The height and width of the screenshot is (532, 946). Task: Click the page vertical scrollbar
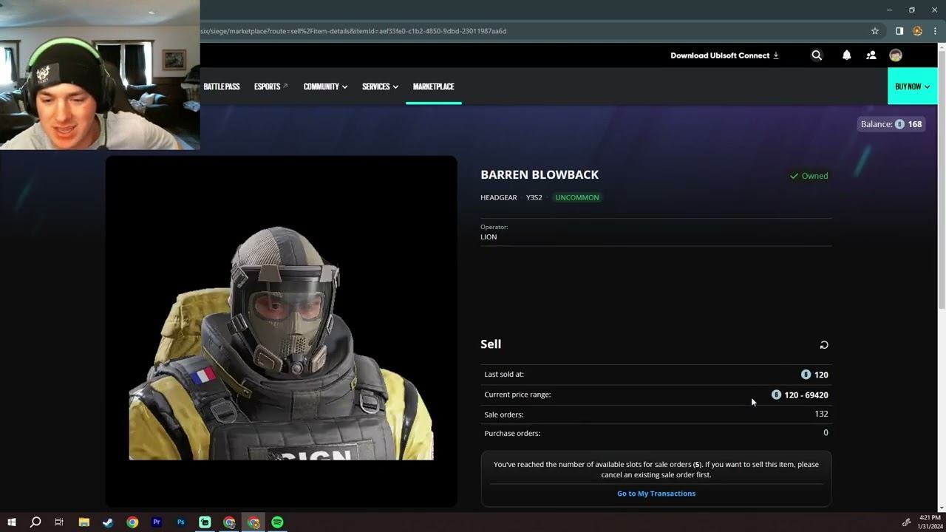pyautogui.click(x=941, y=177)
